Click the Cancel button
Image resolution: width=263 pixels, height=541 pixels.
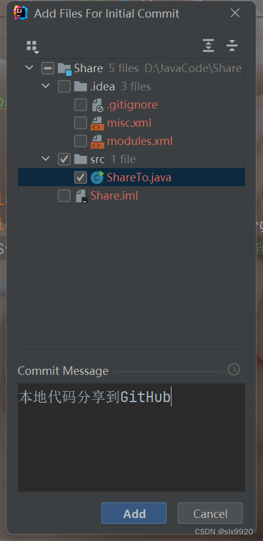tap(210, 513)
